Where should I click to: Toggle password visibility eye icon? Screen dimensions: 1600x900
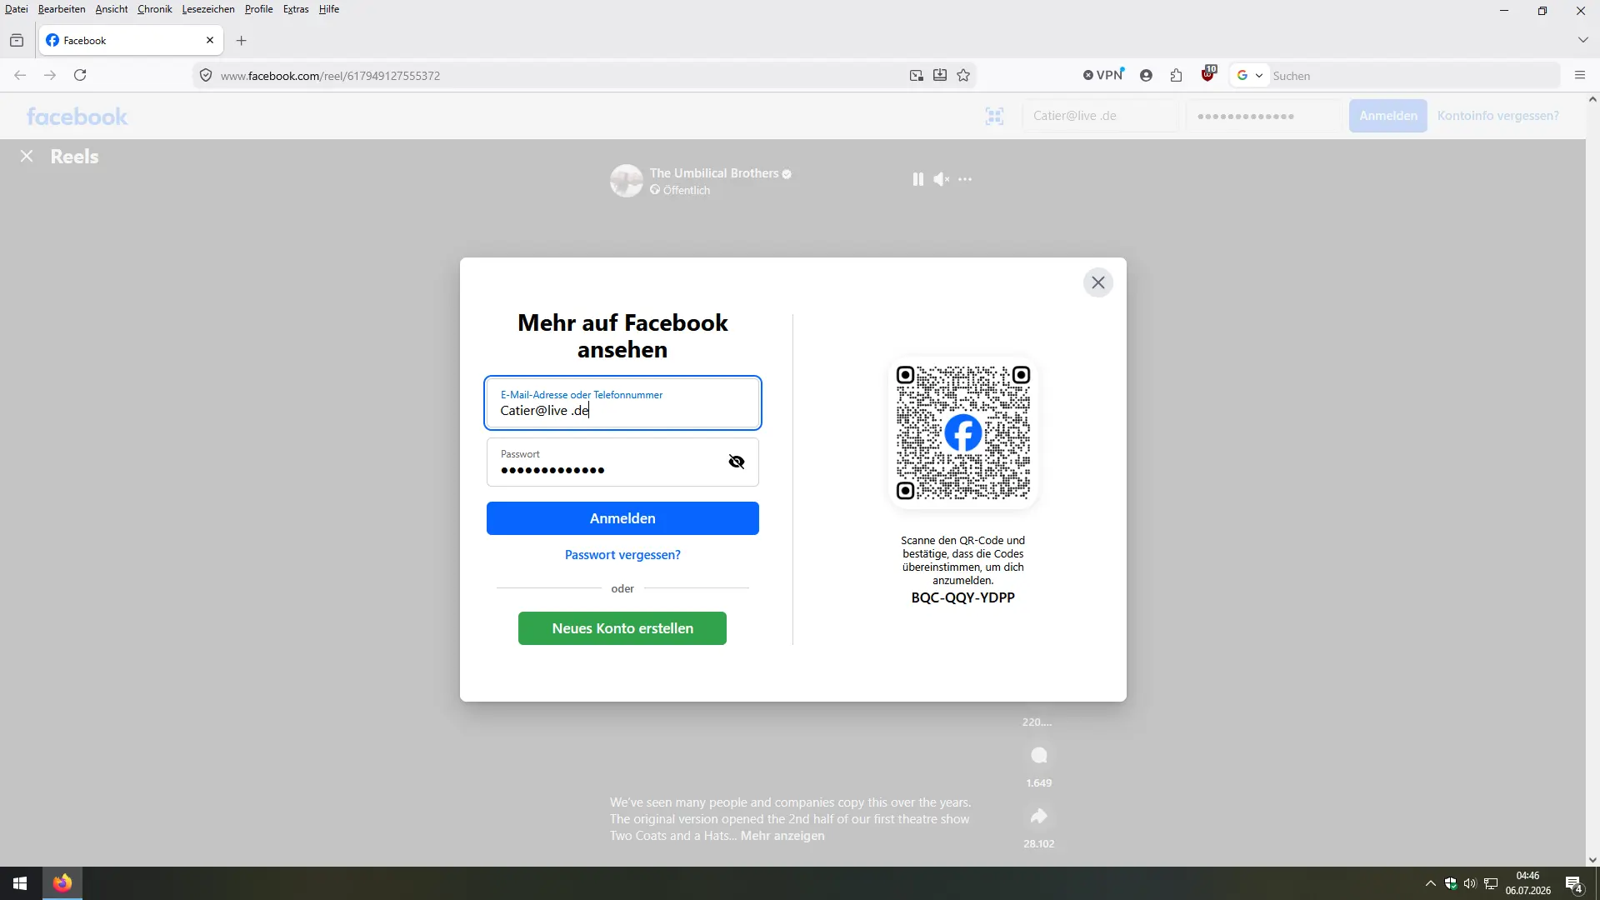point(737,462)
